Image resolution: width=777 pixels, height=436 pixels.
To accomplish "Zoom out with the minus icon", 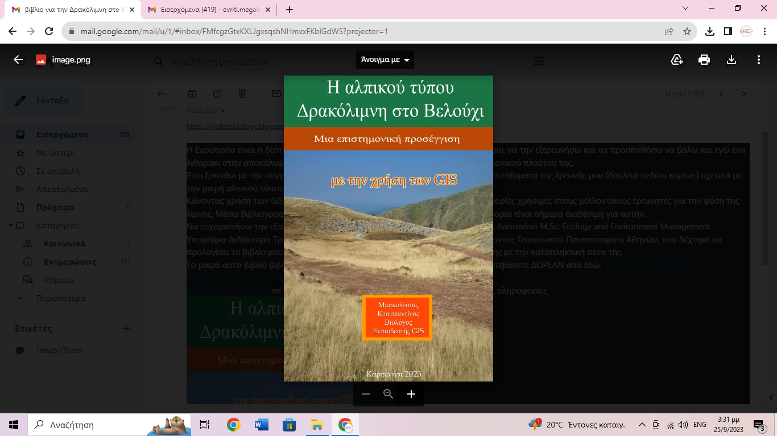I will pos(366,394).
